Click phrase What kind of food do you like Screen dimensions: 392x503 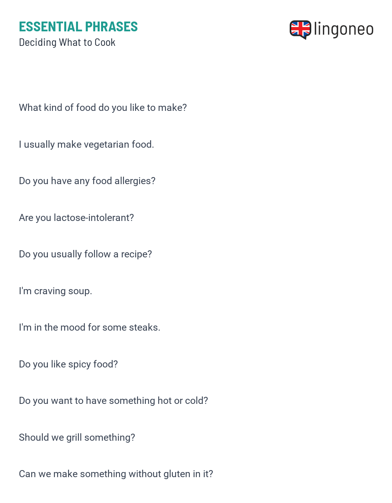click(103, 108)
